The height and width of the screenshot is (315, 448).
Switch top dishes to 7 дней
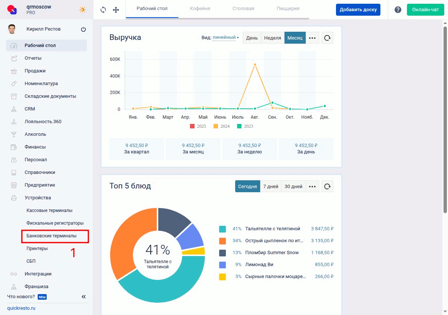271,186
